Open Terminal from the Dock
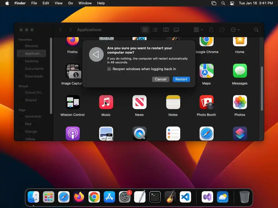Viewport: 278px width, 208px height. (x=155, y=197)
